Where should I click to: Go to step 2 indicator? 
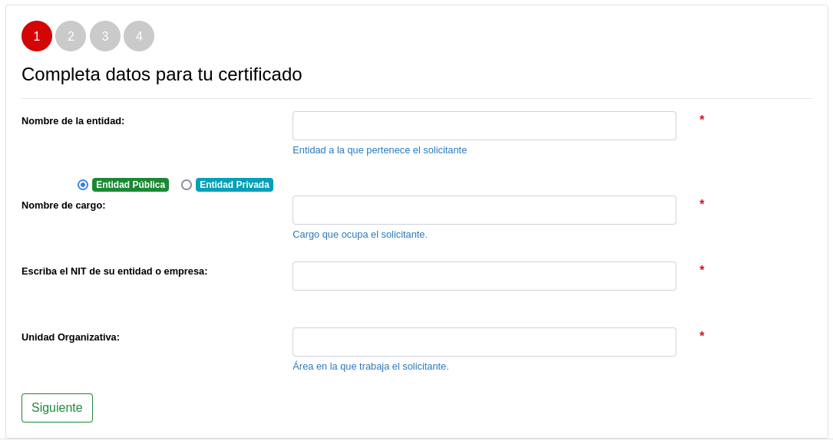pos(71,36)
